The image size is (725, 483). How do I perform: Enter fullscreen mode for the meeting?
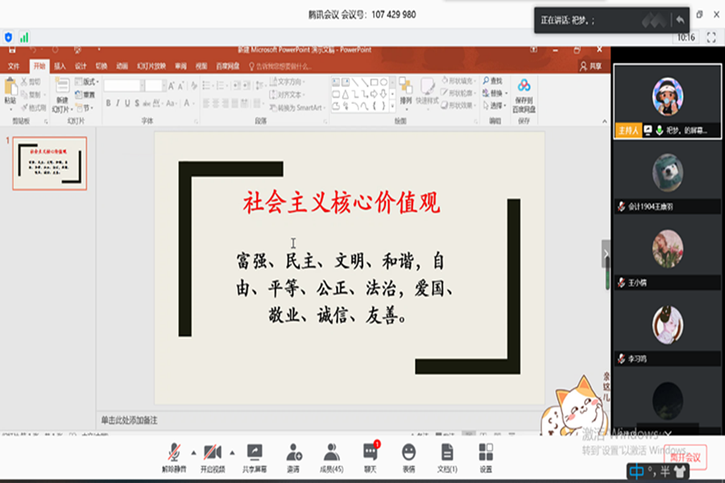pyautogui.click(x=711, y=37)
